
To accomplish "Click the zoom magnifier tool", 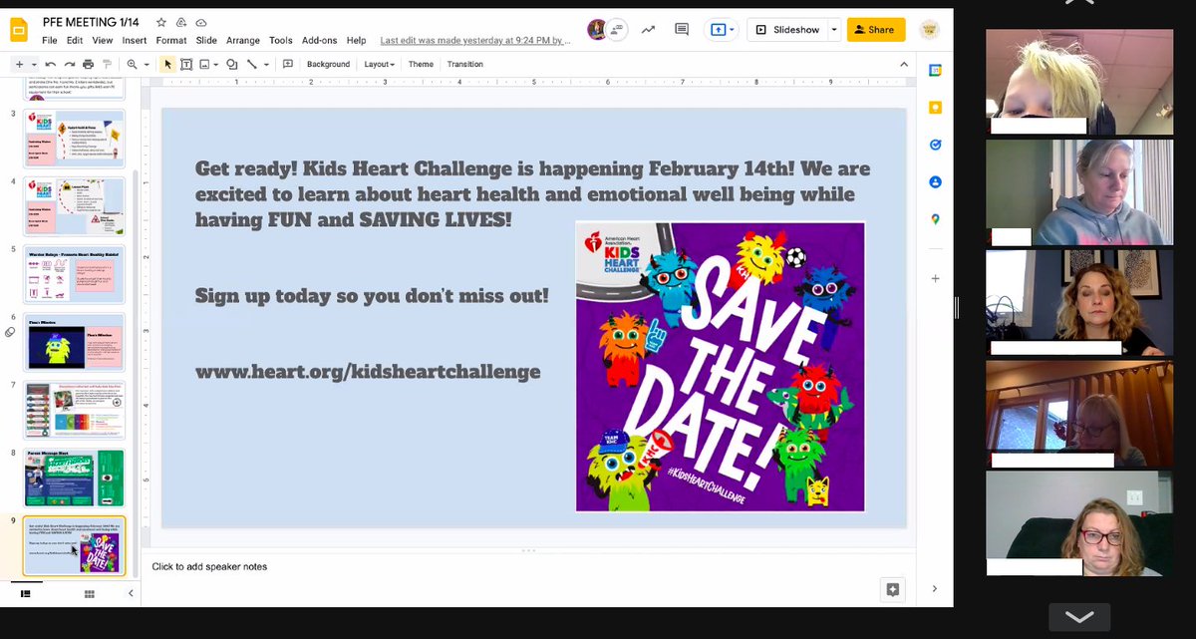I will (x=132, y=64).
